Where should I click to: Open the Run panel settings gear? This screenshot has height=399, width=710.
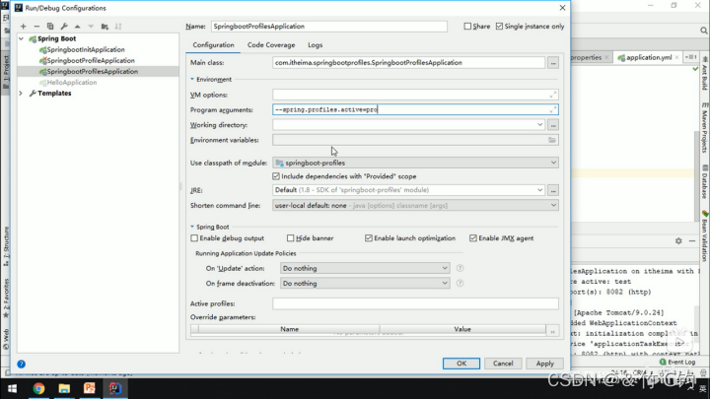678,241
